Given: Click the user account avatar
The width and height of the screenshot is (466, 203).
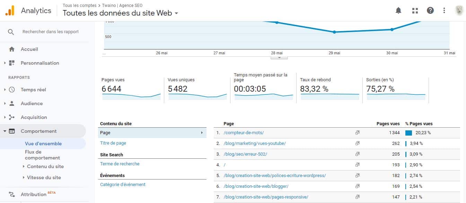Looking at the screenshot, I should 459,10.
